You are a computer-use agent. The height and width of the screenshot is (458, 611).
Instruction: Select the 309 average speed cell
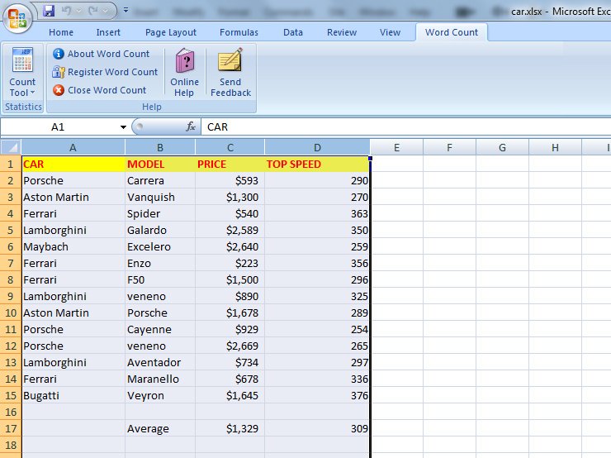pyautogui.click(x=317, y=428)
